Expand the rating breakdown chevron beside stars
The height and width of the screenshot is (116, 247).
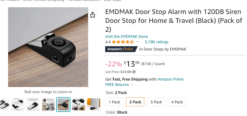[x=138, y=42]
